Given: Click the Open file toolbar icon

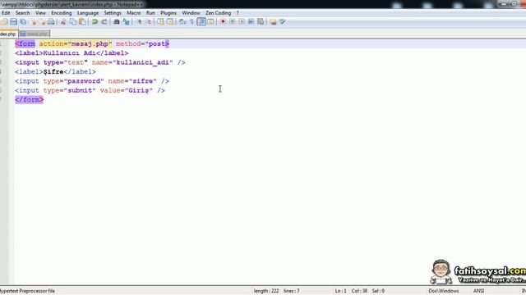Looking at the screenshot, I should [x=4, y=22].
